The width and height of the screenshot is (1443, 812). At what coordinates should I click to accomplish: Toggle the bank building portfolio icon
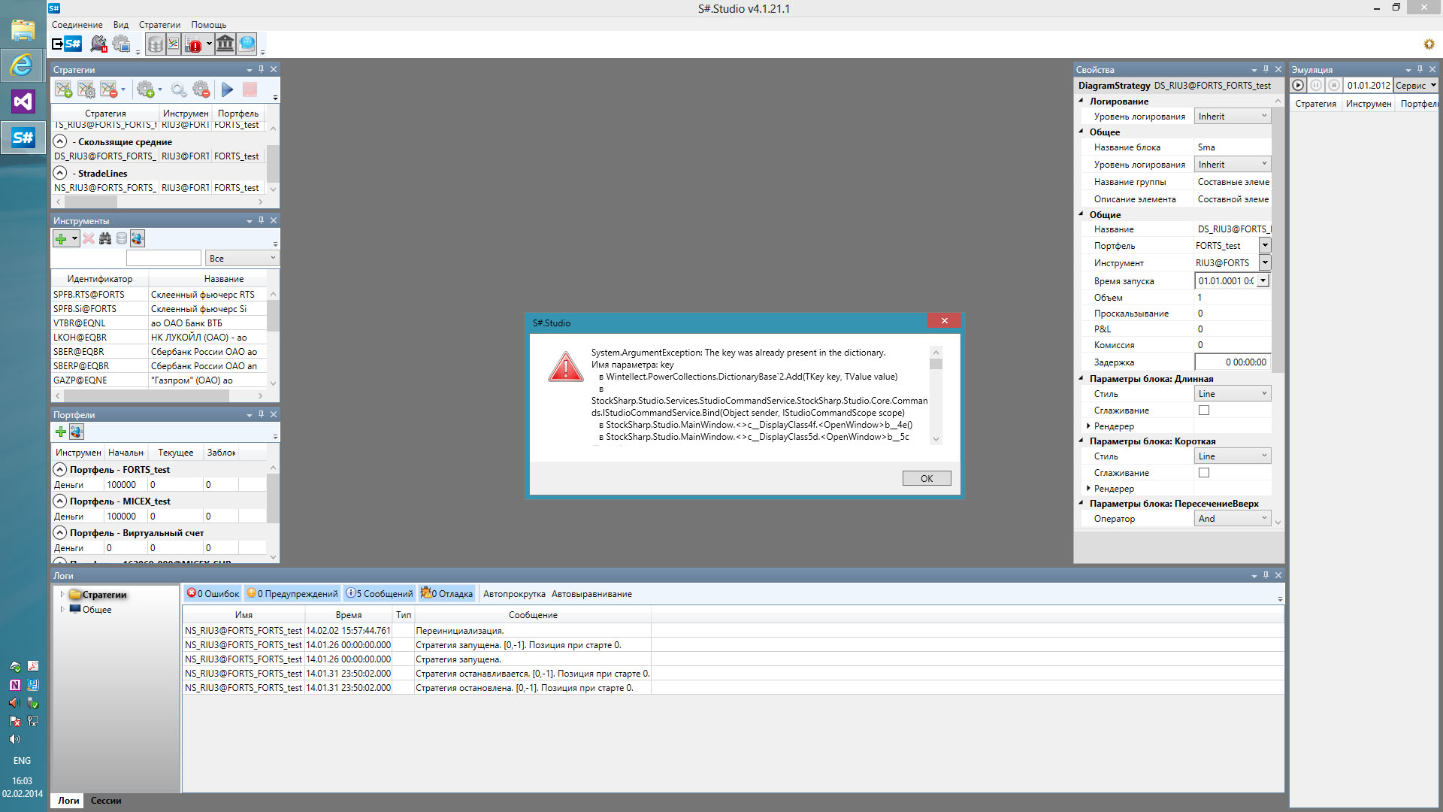coord(225,44)
